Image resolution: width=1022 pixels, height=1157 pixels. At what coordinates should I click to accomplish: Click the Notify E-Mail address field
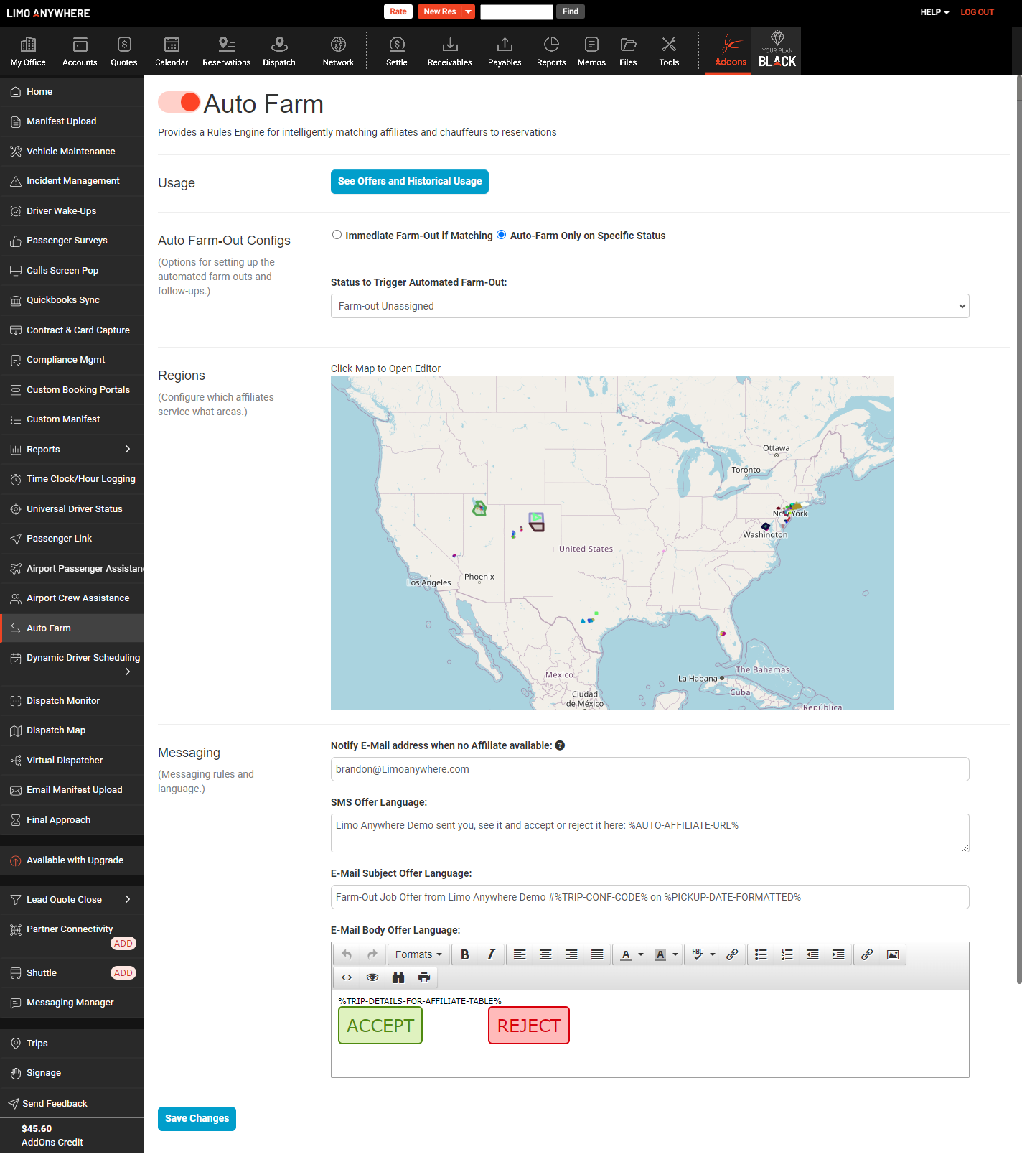click(x=650, y=769)
